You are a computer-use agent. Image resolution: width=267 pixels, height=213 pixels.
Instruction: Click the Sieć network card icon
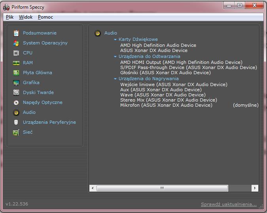(x=16, y=132)
